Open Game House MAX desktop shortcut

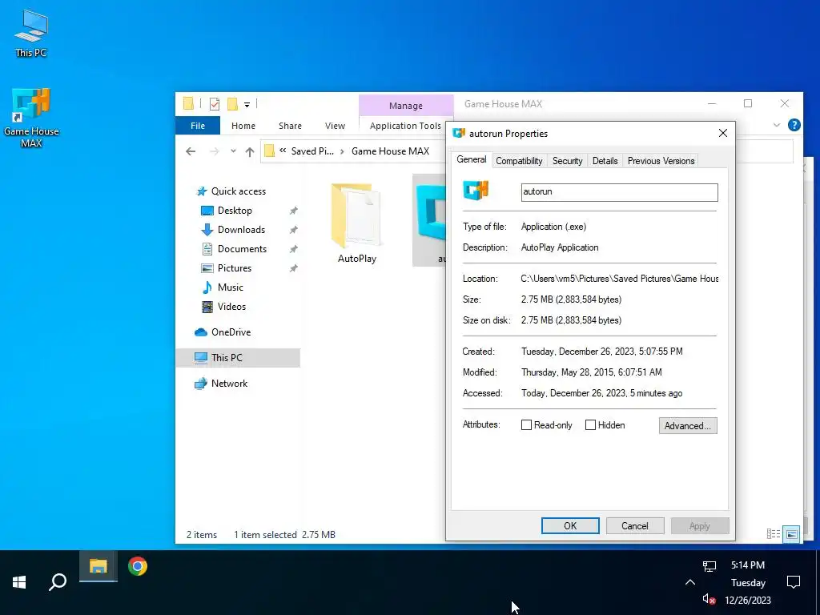pos(31,118)
